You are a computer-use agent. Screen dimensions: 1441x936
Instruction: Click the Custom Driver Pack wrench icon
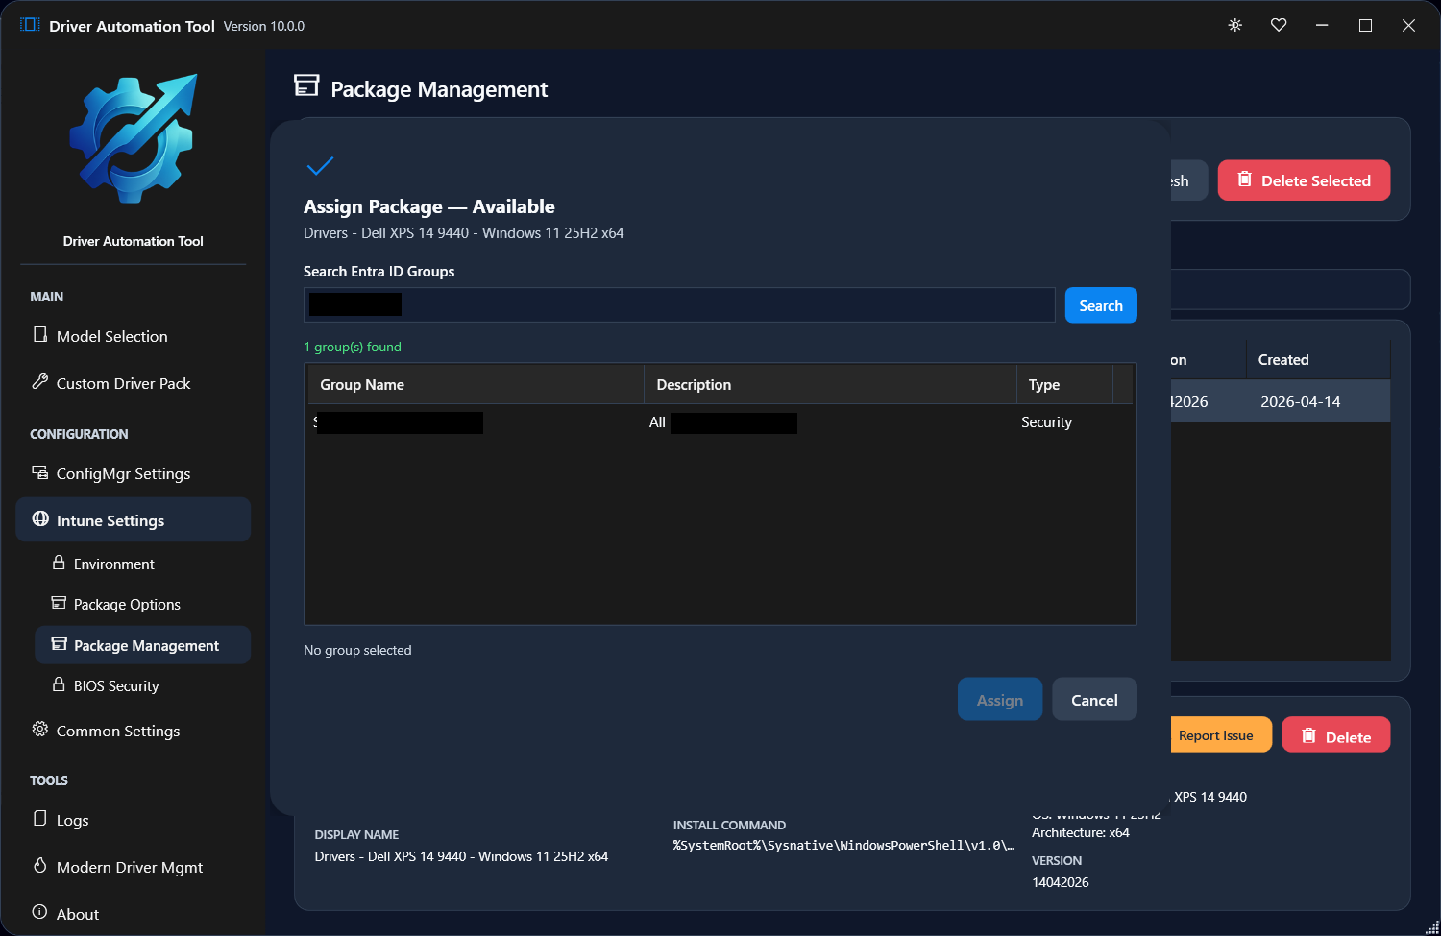tap(40, 382)
